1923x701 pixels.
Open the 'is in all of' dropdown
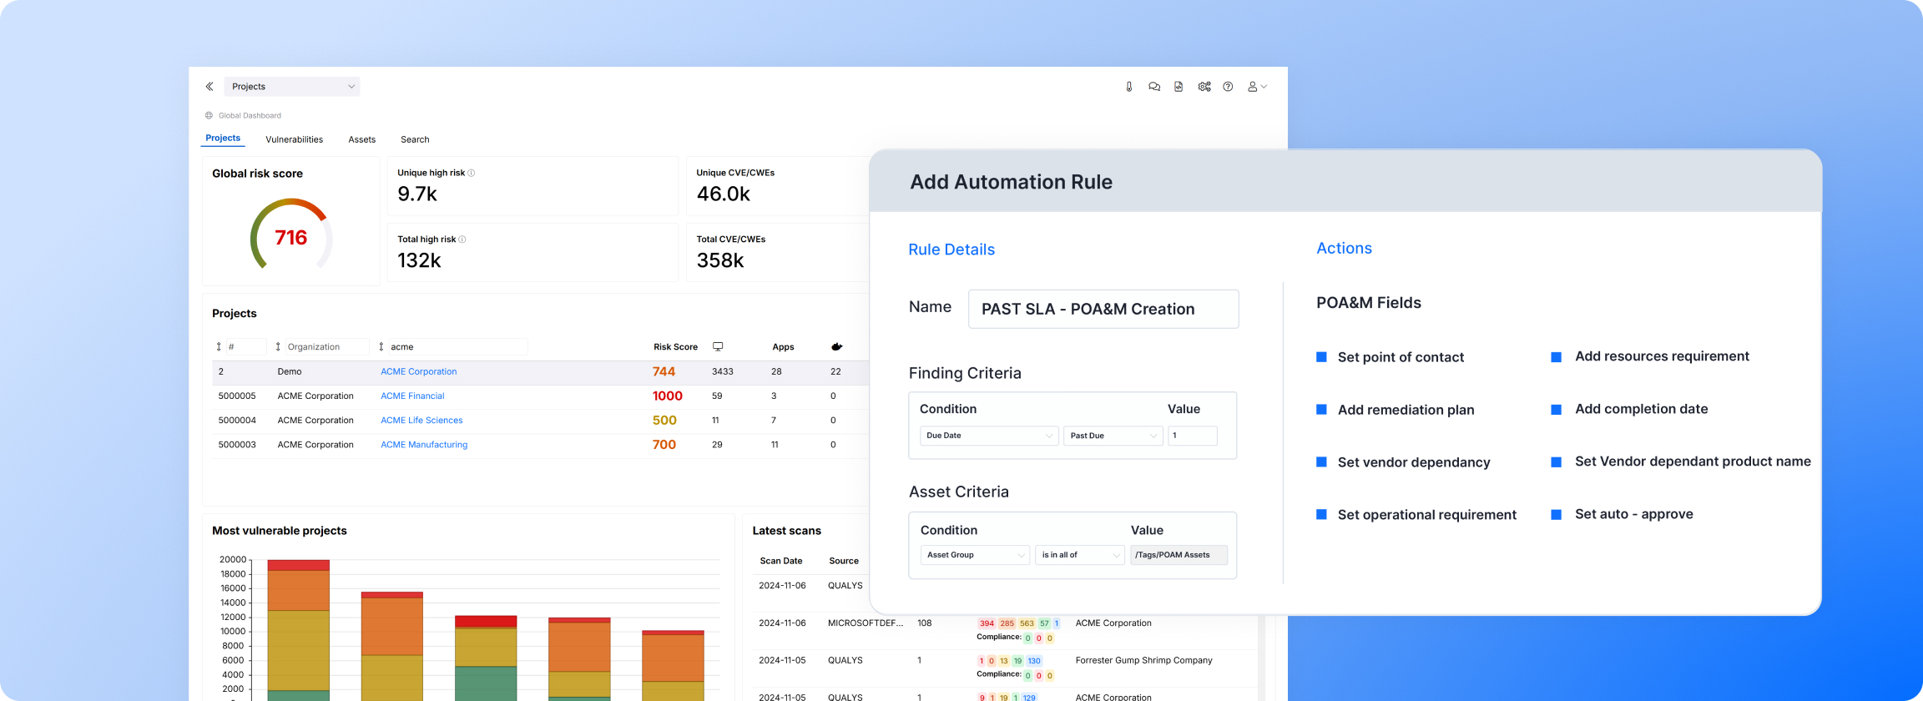tap(1080, 555)
